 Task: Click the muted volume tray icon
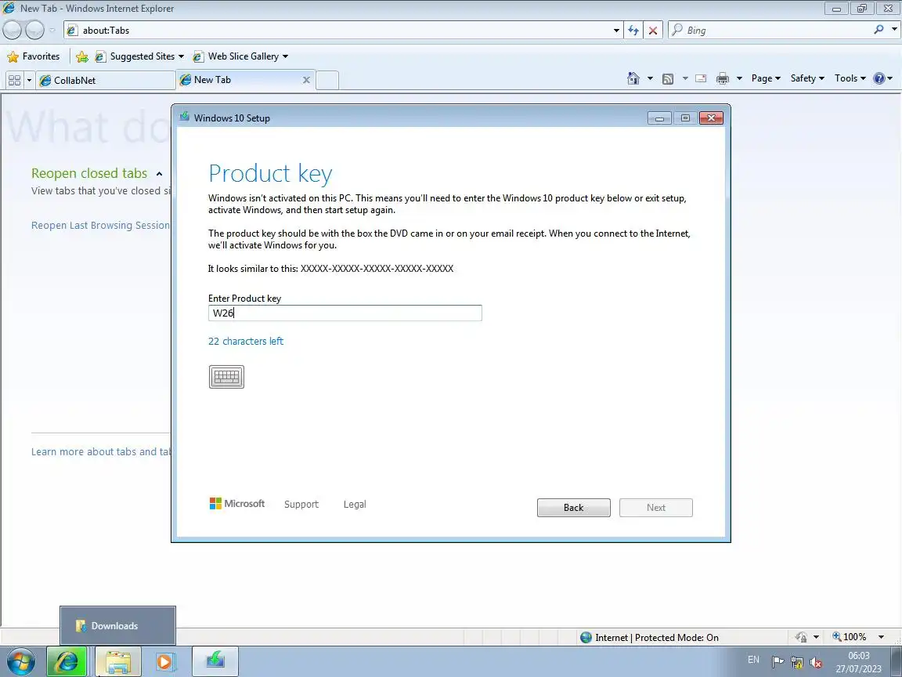click(815, 662)
